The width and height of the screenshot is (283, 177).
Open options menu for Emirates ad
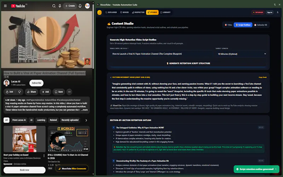[x=44, y=156]
